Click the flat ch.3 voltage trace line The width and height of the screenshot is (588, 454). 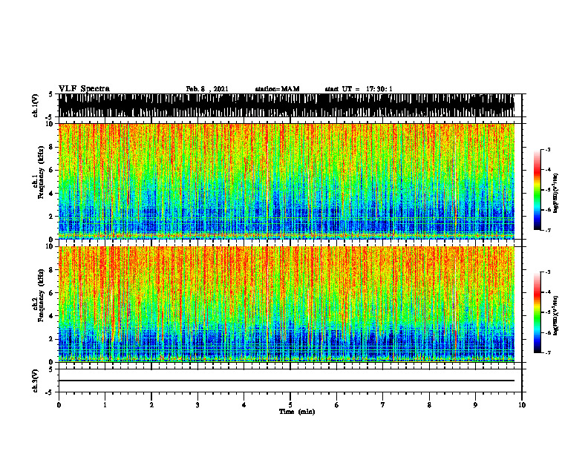click(287, 381)
